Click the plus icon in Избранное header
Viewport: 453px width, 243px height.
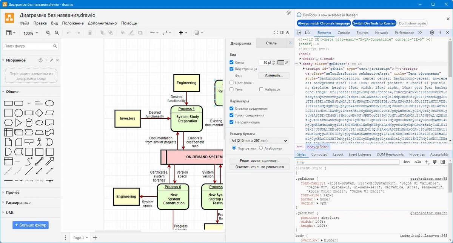pyautogui.click(x=46, y=60)
